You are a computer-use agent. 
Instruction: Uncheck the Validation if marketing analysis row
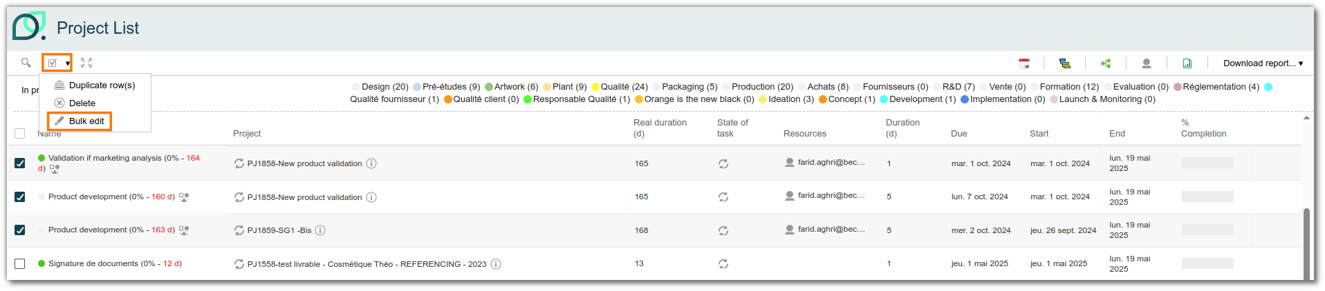(x=20, y=163)
